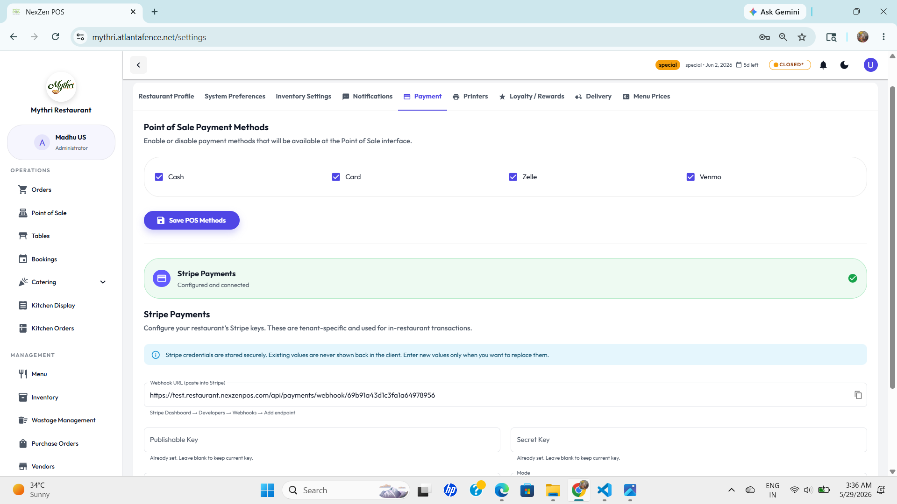This screenshot has width=897, height=504.
Task: Show hidden system tray icons
Action: [731, 490]
